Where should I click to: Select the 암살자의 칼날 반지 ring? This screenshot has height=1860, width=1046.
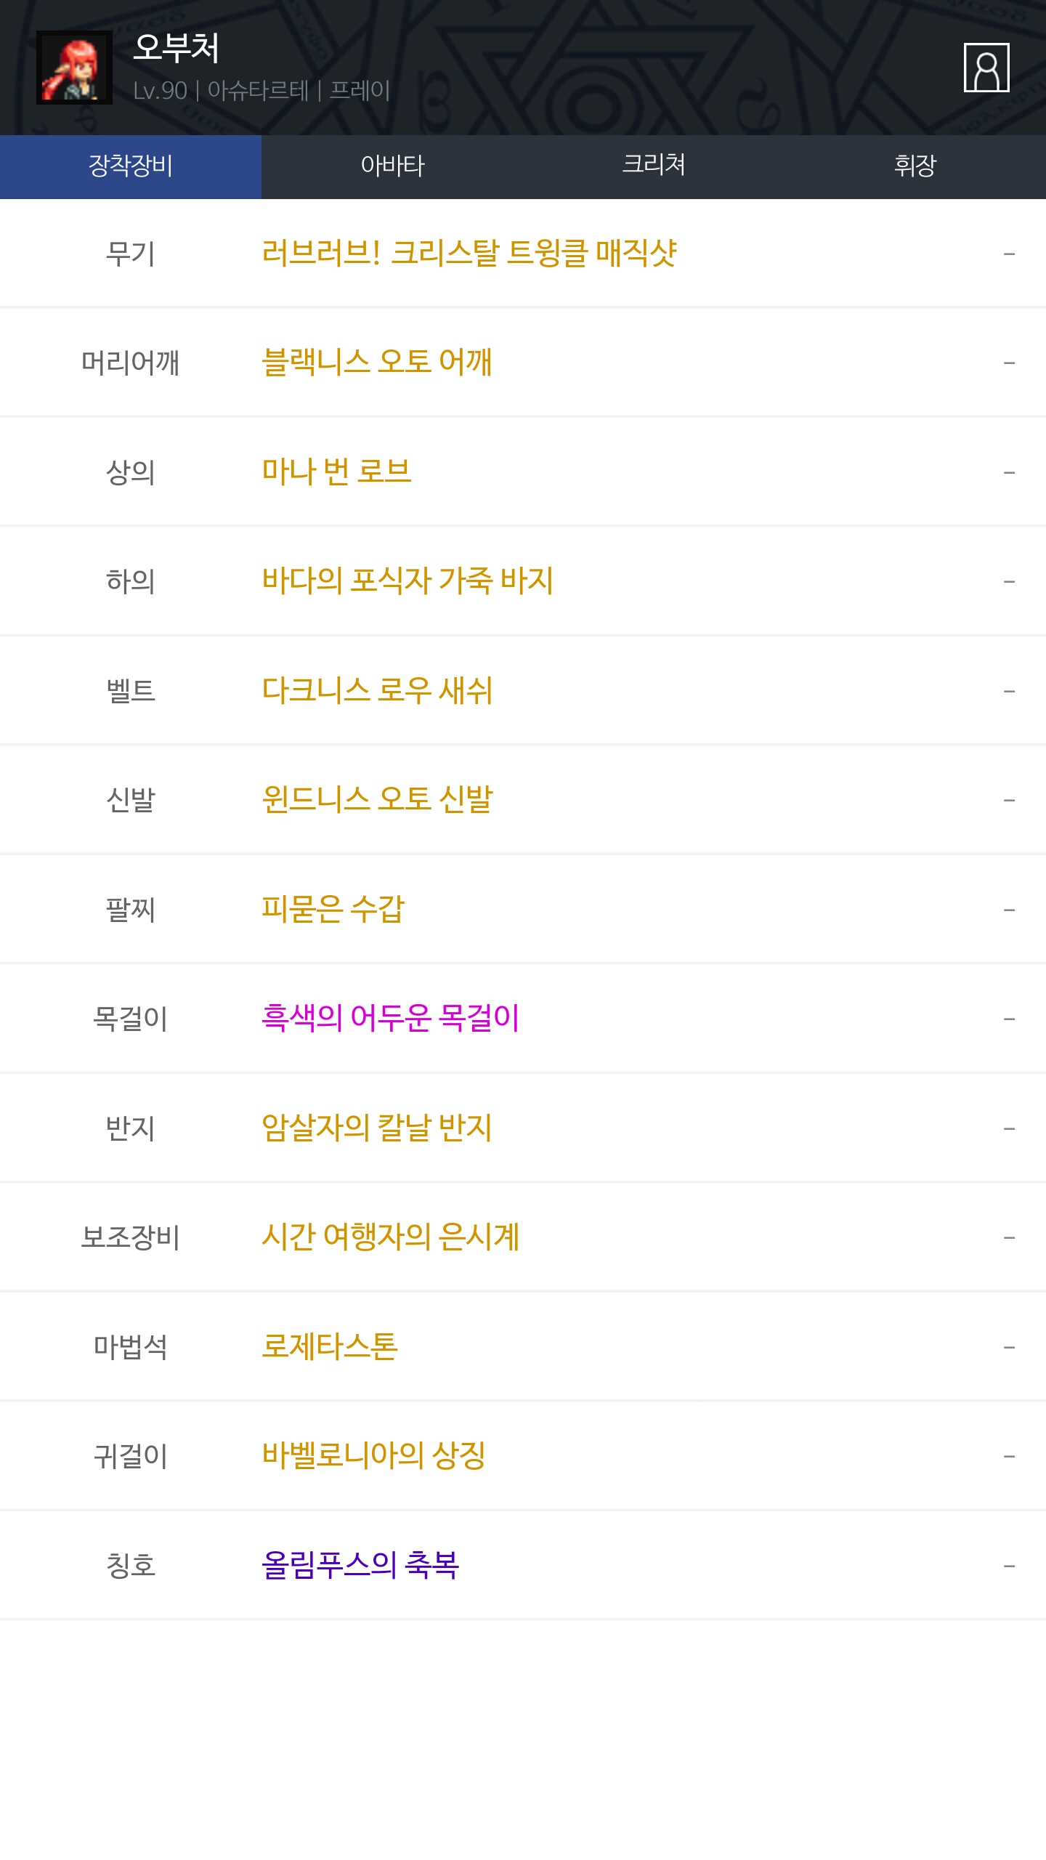pyautogui.click(x=377, y=1128)
